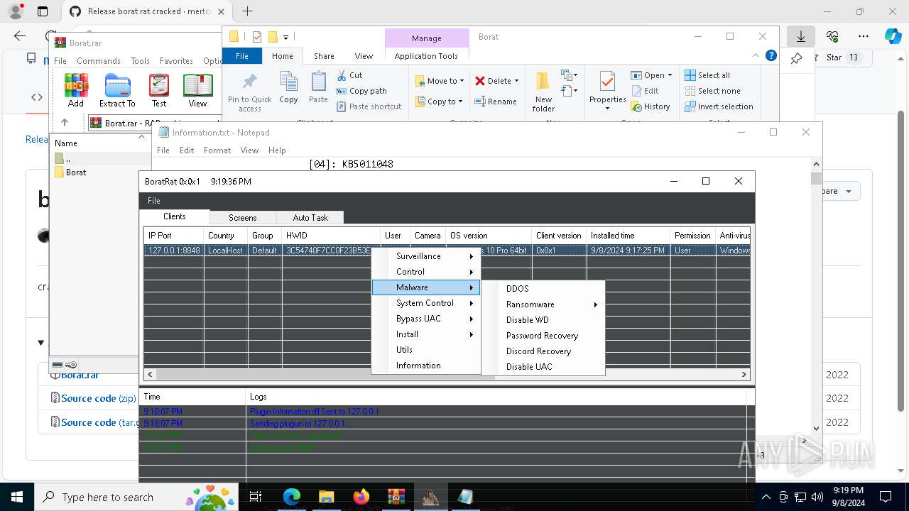
Task: Click the taskbar search box
Action: pos(135,498)
